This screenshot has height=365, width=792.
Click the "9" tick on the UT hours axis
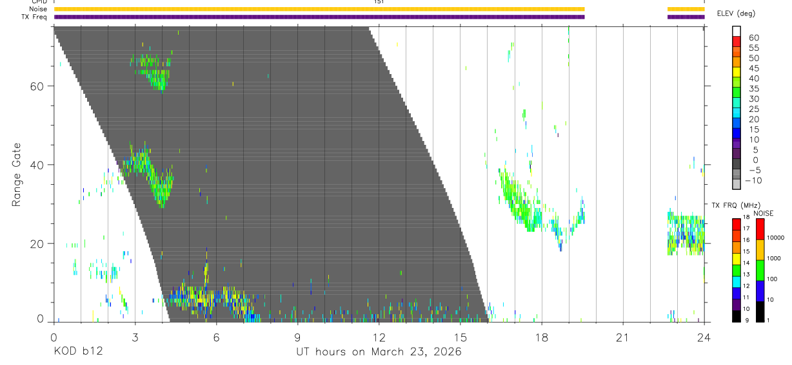[x=297, y=337]
